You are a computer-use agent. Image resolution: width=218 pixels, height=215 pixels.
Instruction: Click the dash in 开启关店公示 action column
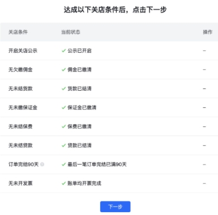click(204, 50)
